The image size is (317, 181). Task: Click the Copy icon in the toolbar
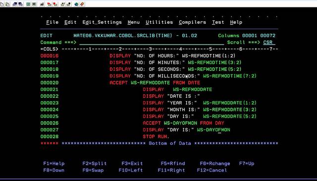pos(2,4)
